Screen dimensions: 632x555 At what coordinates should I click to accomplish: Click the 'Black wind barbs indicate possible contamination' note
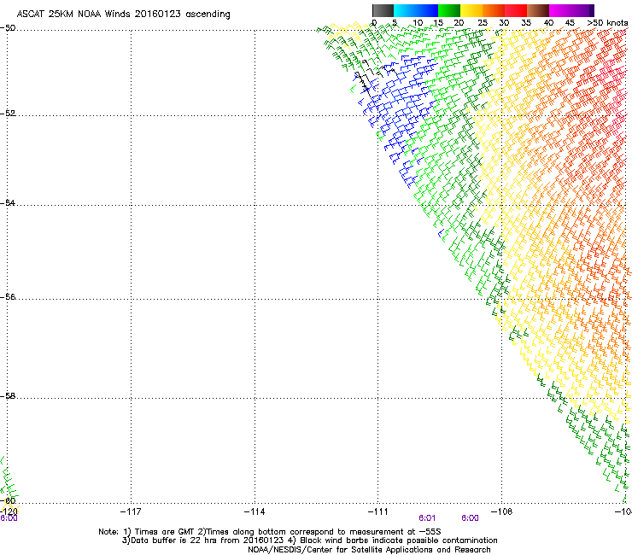pyautogui.click(x=393, y=540)
